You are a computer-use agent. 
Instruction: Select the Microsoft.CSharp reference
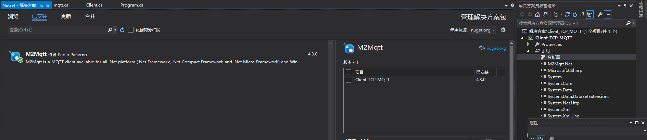tap(565, 70)
